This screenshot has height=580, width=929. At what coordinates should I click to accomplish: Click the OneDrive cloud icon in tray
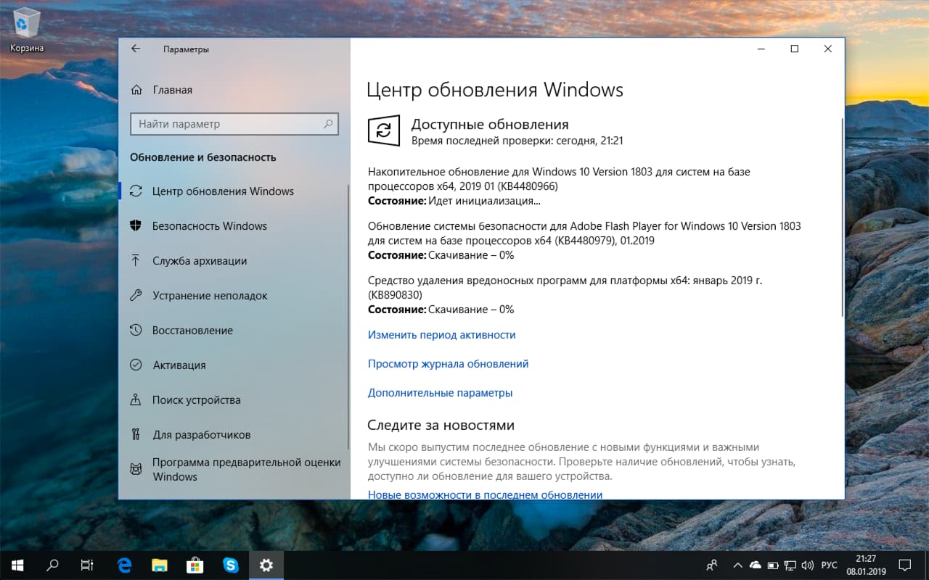(x=755, y=565)
